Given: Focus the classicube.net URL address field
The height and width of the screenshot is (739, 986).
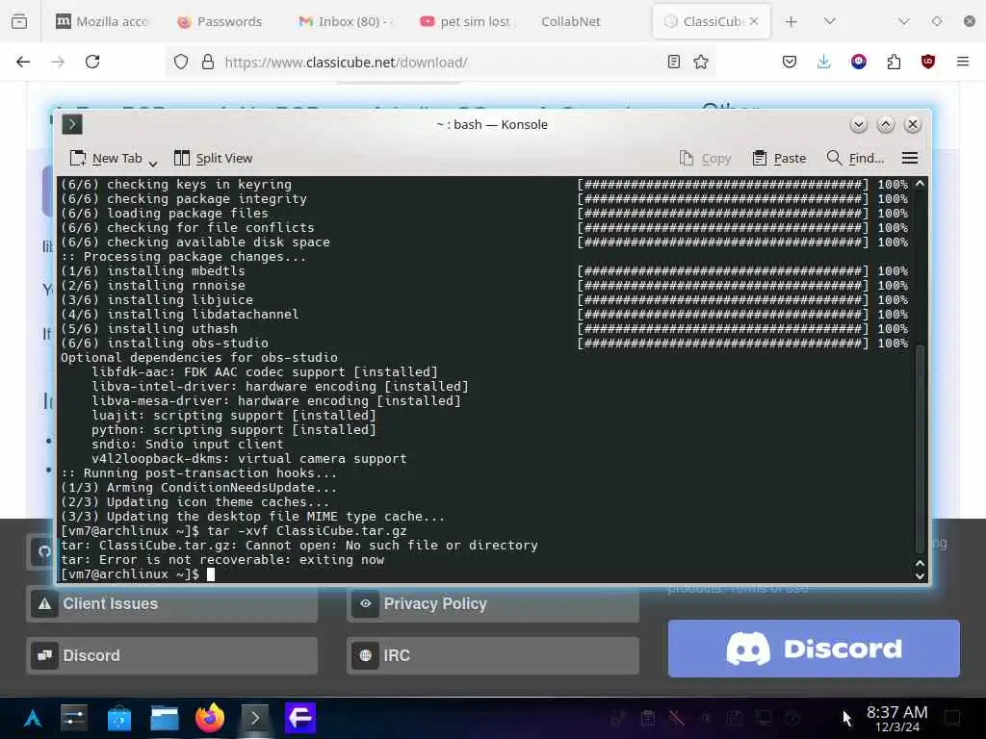Looking at the screenshot, I should pyautogui.click(x=440, y=63).
